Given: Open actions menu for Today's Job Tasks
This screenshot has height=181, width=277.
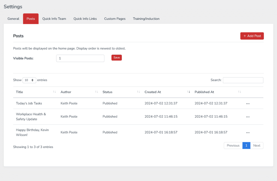Looking at the screenshot, I should [x=248, y=104].
